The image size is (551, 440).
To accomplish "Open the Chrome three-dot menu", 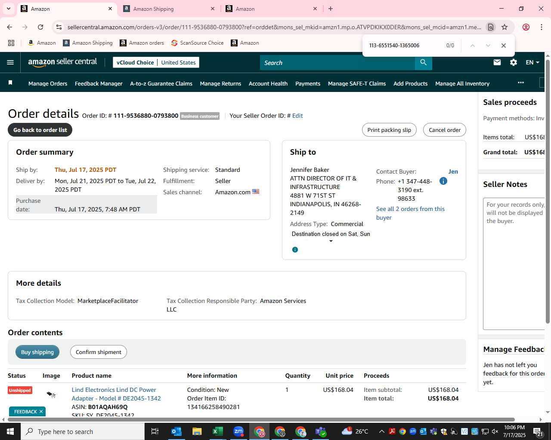I will pos(542,27).
